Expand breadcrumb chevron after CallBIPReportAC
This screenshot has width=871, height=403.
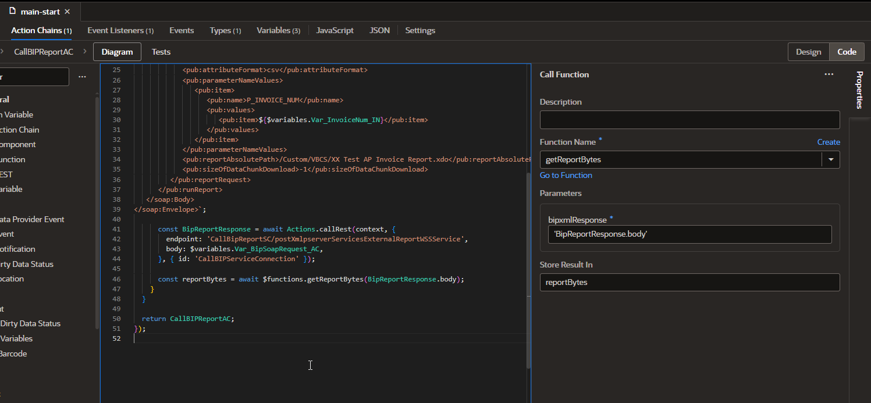pos(84,52)
